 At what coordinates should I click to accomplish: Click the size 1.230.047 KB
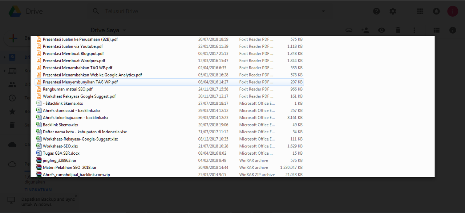click(291, 167)
